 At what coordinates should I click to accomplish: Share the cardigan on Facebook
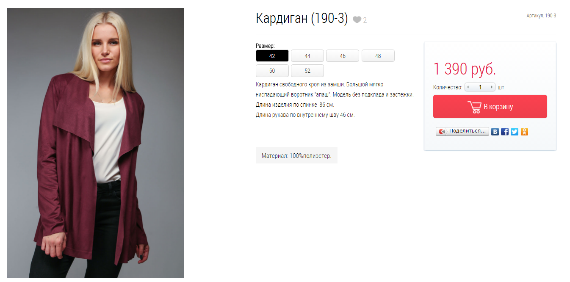tap(505, 132)
